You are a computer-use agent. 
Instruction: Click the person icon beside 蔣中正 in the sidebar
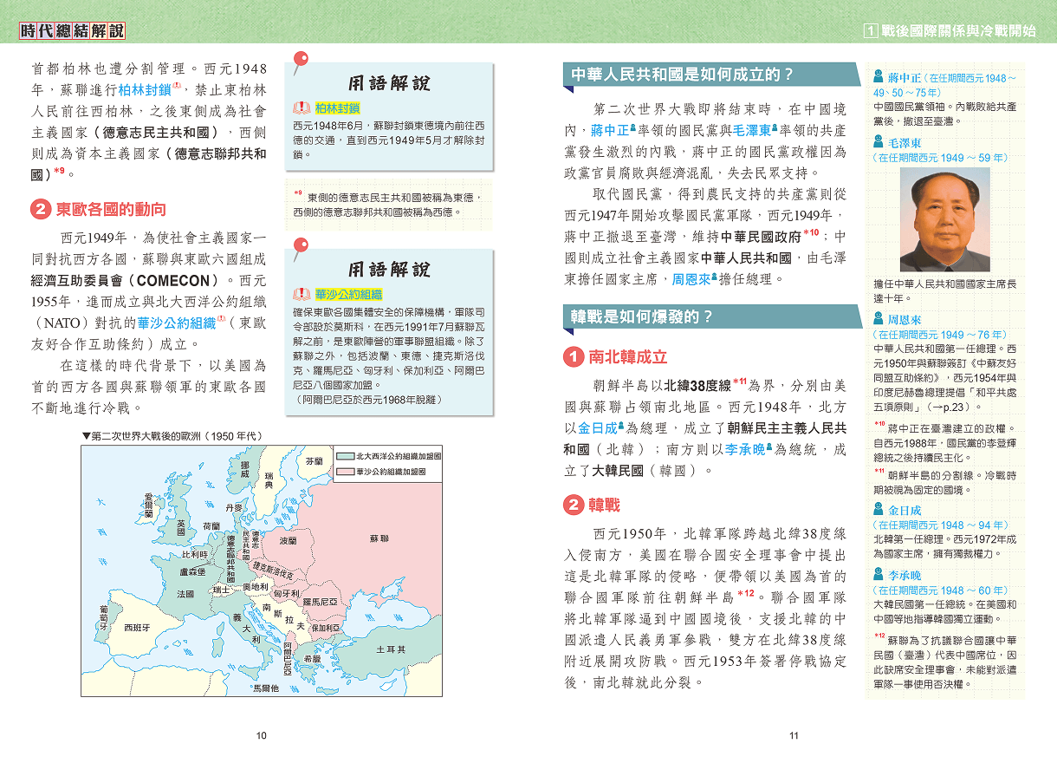click(879, 77)
